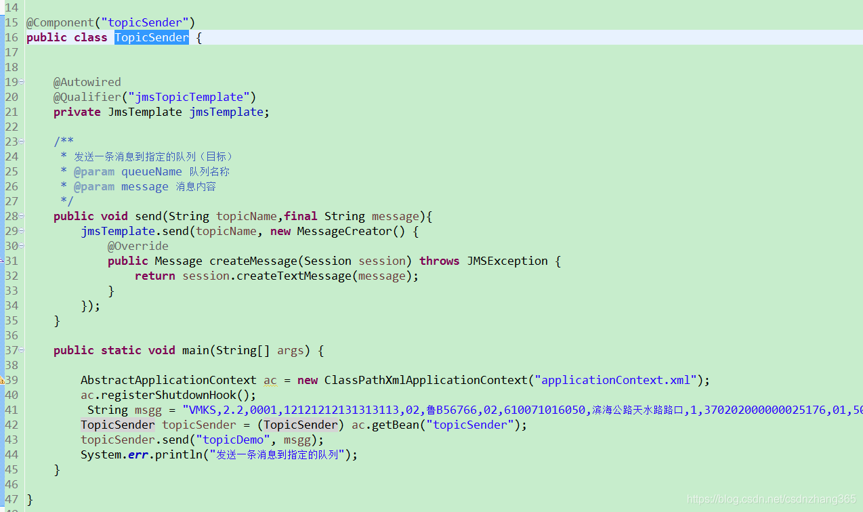Click the @param queueName Javadoc tag
This screenshot has width=863, height=512.
(x=128, y=171)
